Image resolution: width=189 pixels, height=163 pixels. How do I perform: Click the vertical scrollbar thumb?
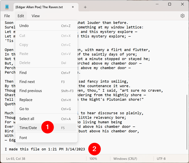[187, 122]
